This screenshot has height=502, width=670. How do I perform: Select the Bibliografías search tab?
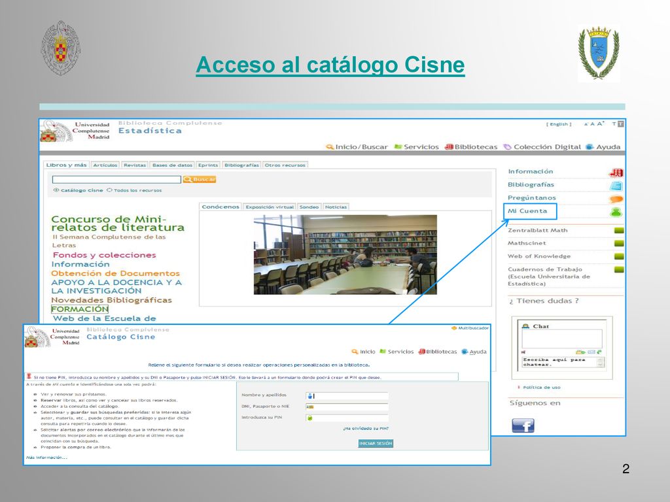[x=242, y=165]
